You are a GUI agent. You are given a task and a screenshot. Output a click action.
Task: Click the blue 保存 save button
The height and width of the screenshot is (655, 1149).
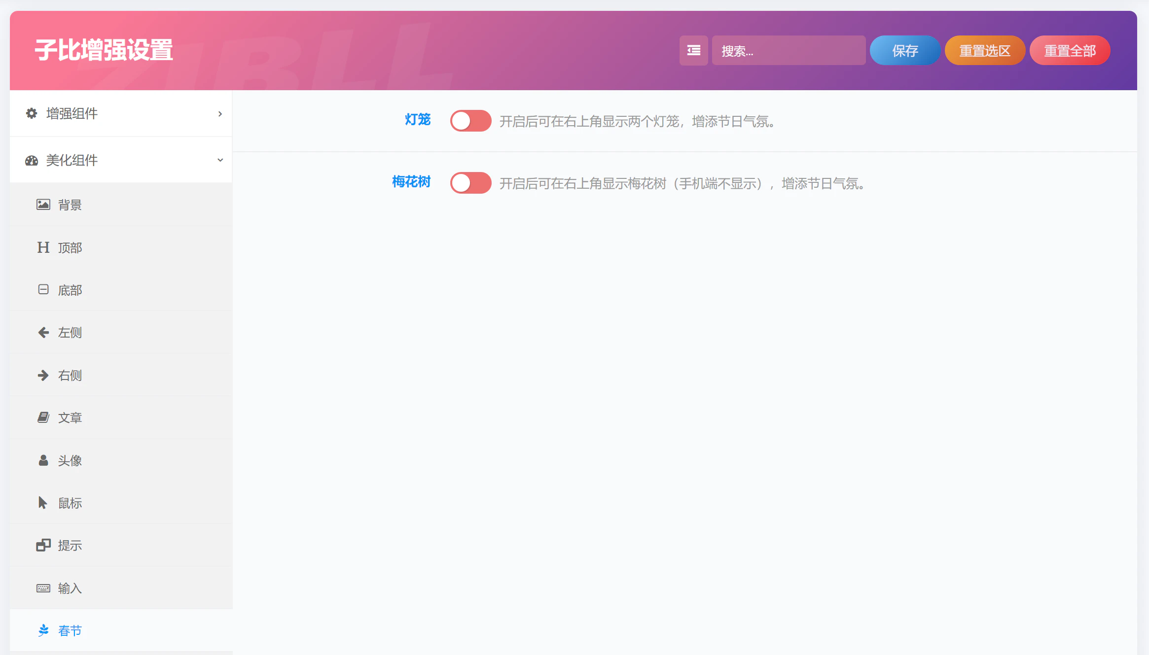pyautogui.click(x=905, y=50)
